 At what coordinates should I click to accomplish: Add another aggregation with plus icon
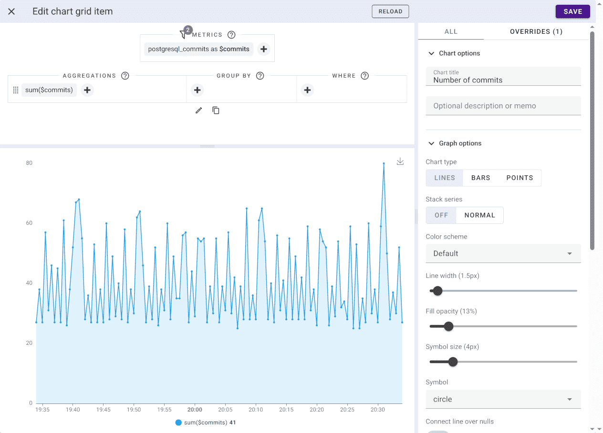tap(87, 90)
